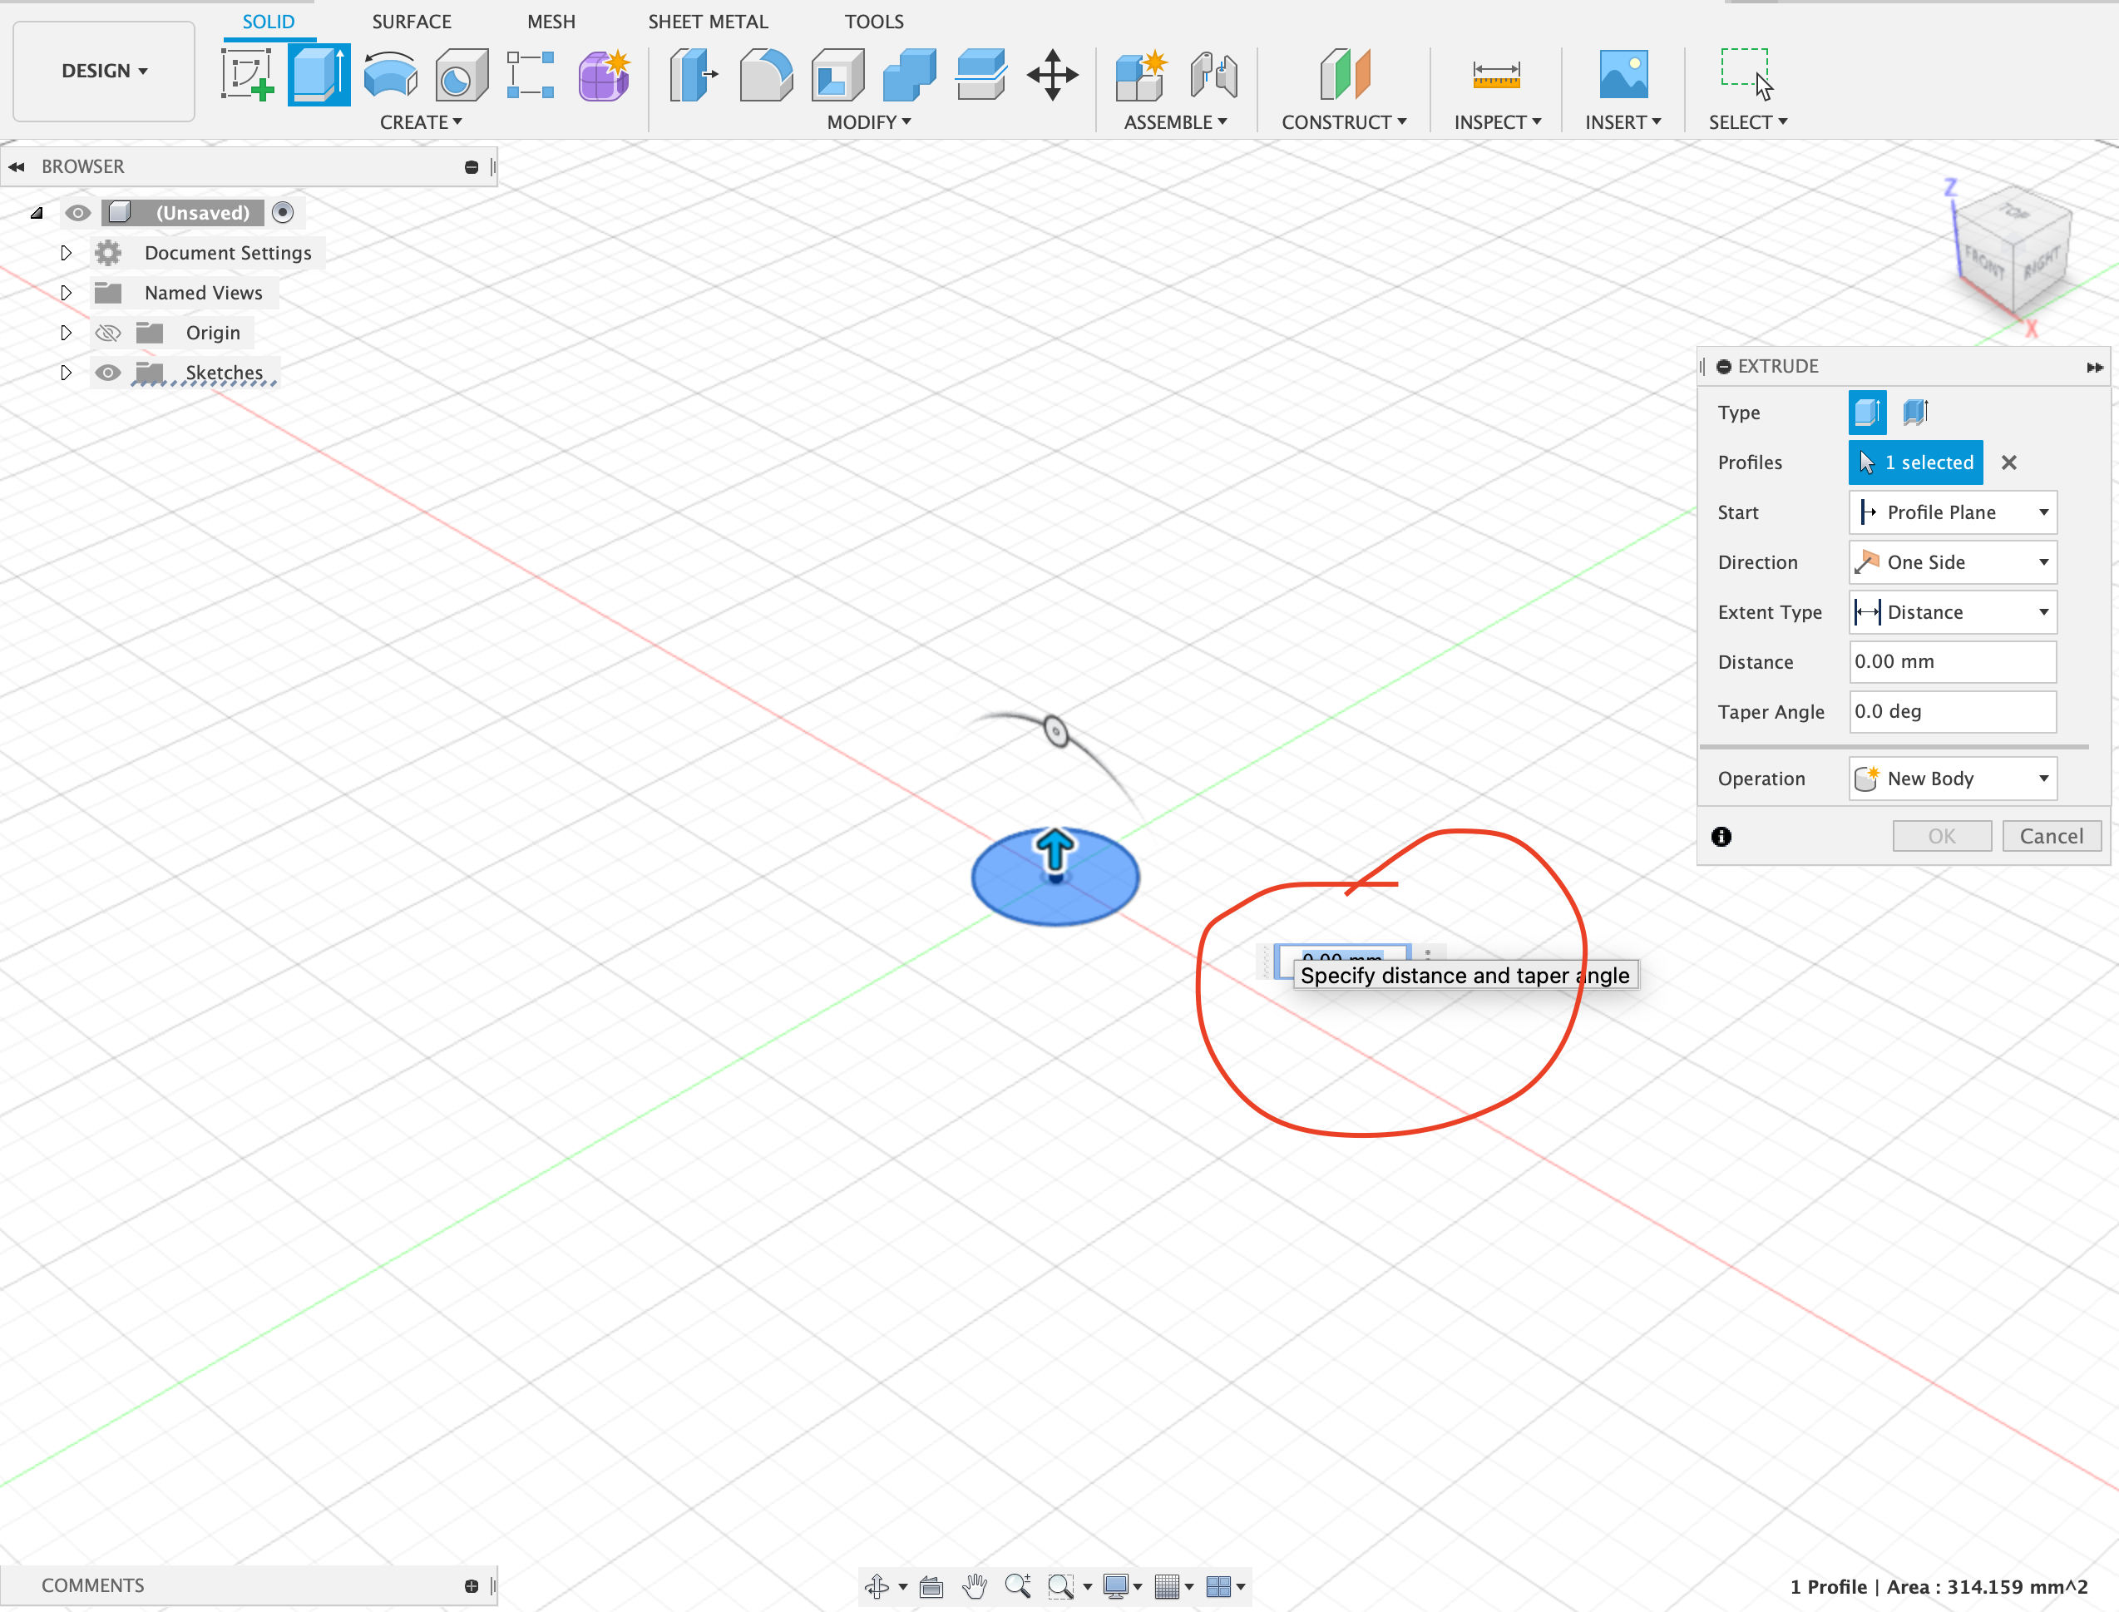This screenshot has height=1612, width=2119.
Task: Switch to the Solid tab
Action: 268,21
